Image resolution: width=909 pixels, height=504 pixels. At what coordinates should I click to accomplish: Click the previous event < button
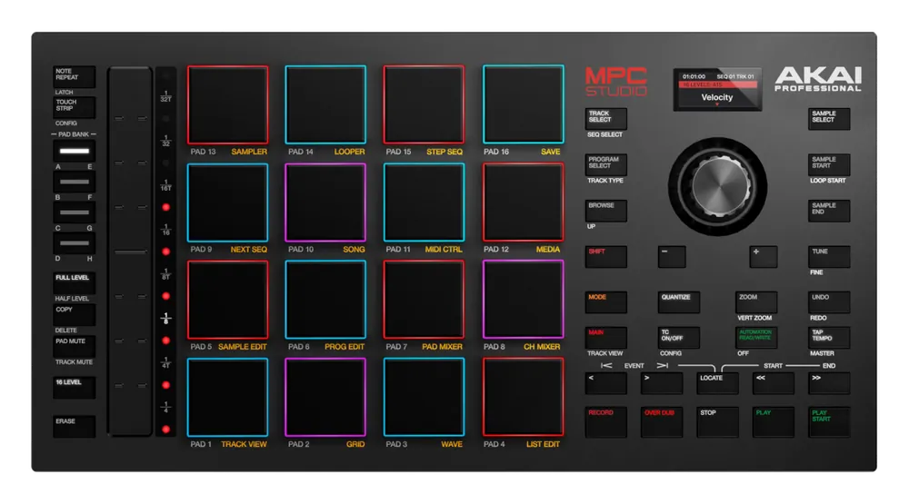605,383
